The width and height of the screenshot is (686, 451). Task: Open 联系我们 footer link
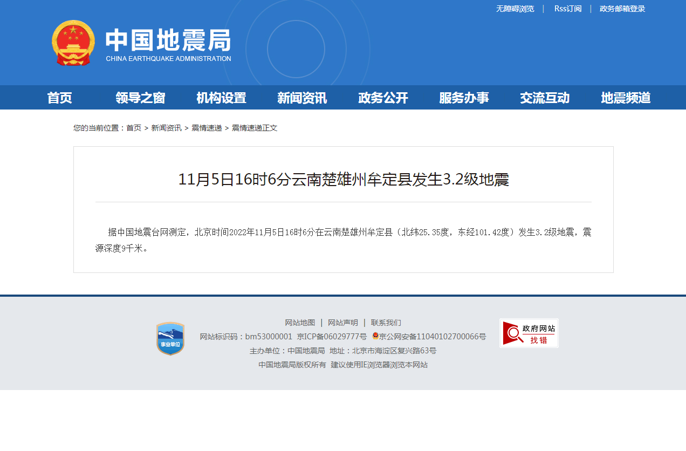(x=386, y=323)
